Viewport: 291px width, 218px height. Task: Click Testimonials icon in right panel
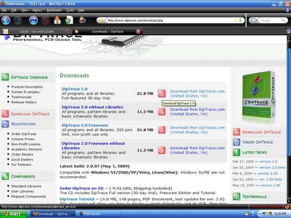tap(237, 196)
